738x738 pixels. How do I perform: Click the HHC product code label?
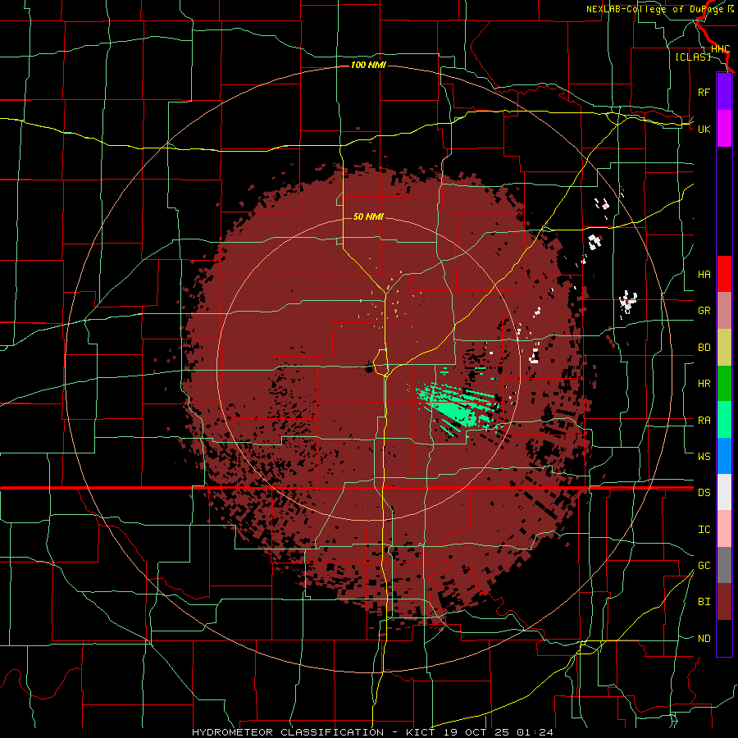[x=720, y=49]
